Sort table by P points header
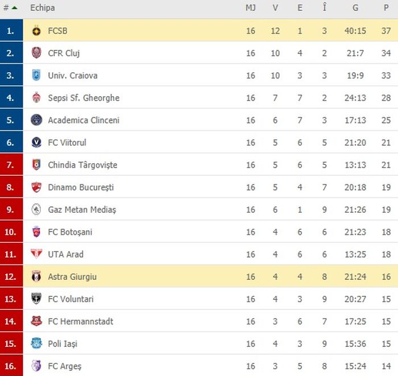 [x=386, y=8]
